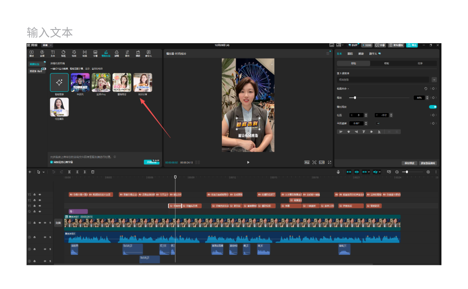Click the delete trash icon in timeline toolbar
Screen dimensions: 468x289
(93, 172)
